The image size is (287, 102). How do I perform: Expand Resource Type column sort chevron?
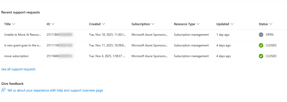[198, 24]
